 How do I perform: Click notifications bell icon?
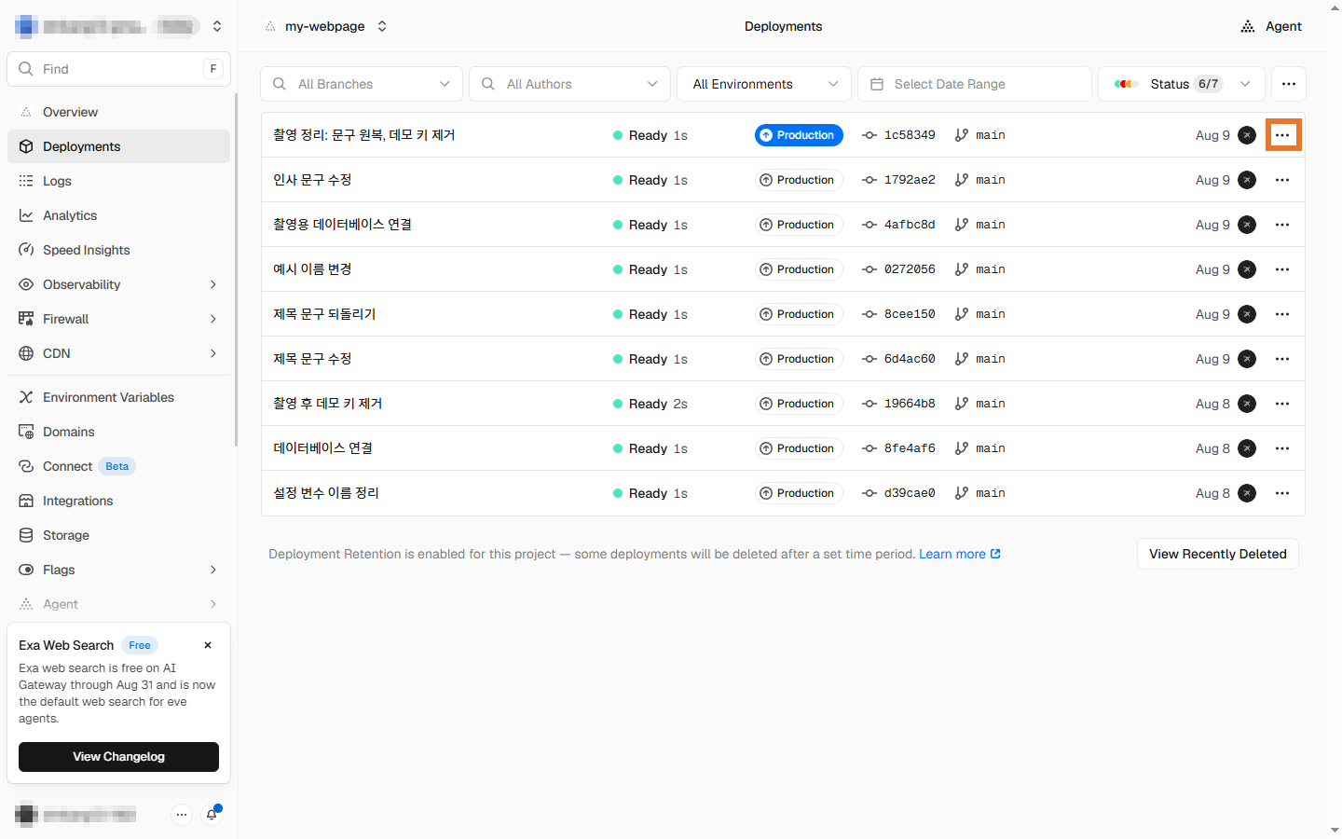coord(212,815)
